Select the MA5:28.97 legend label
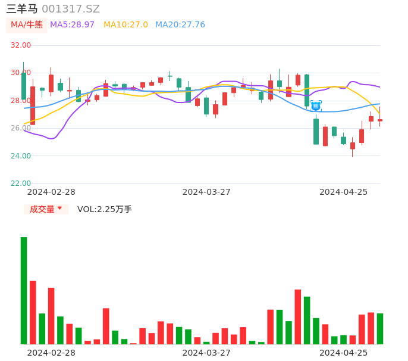This screenshot has height=361, width=408. pyautogui.click(x=72, y=25)
